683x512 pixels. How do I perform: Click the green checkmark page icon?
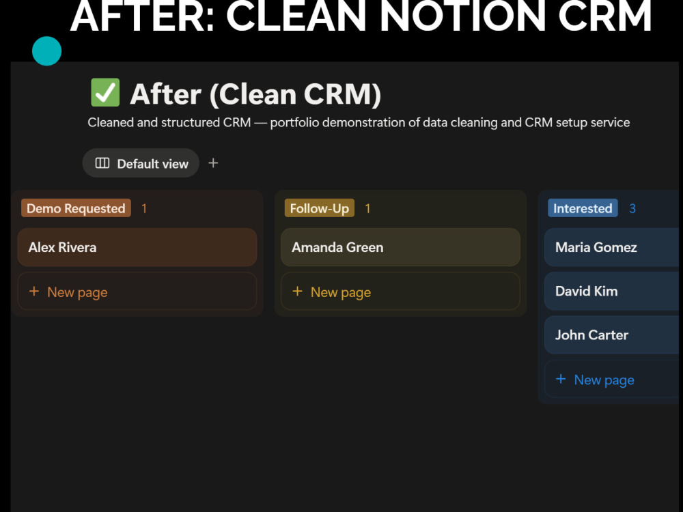pyautogui.click(x=105, y=93)
